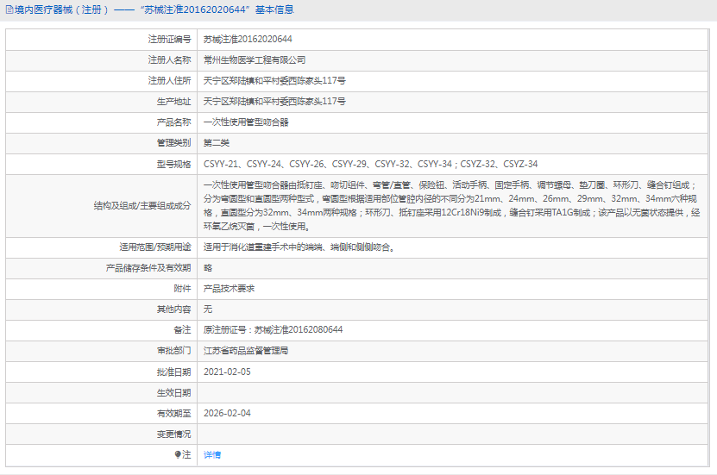Select attachment value 产品技术要求

230,289
